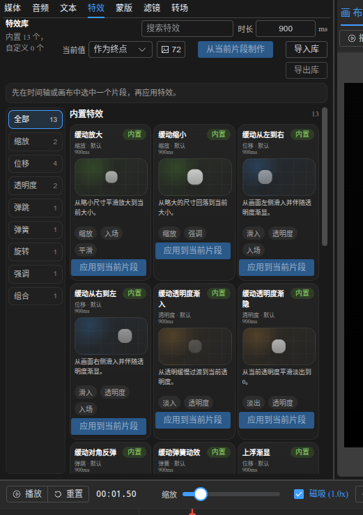Click the 重置 reset button

[x=68, y=493]
